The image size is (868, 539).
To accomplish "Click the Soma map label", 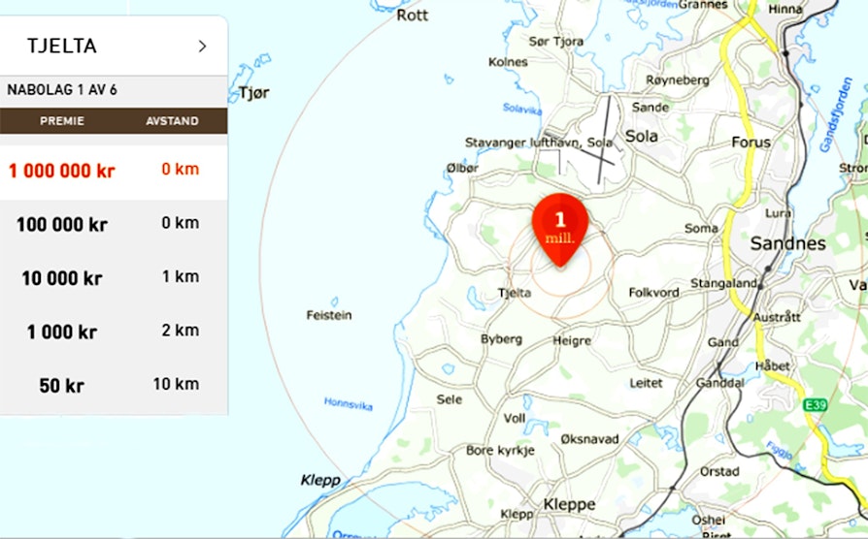I will pos(701,229).
